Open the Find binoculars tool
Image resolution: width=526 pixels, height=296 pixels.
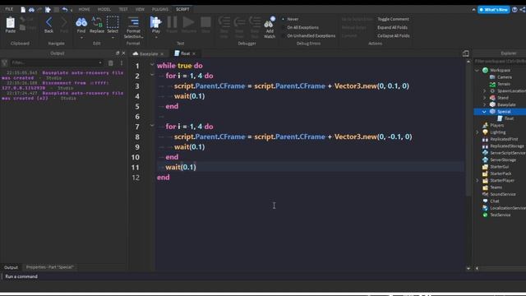pyautogui.click(x=81, y=23)
